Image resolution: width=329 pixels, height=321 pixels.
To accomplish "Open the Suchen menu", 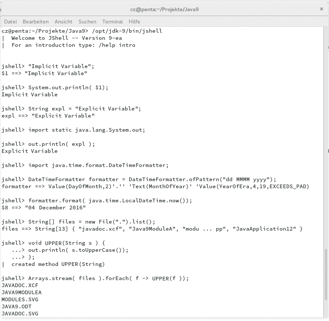I will pos(87,22).
